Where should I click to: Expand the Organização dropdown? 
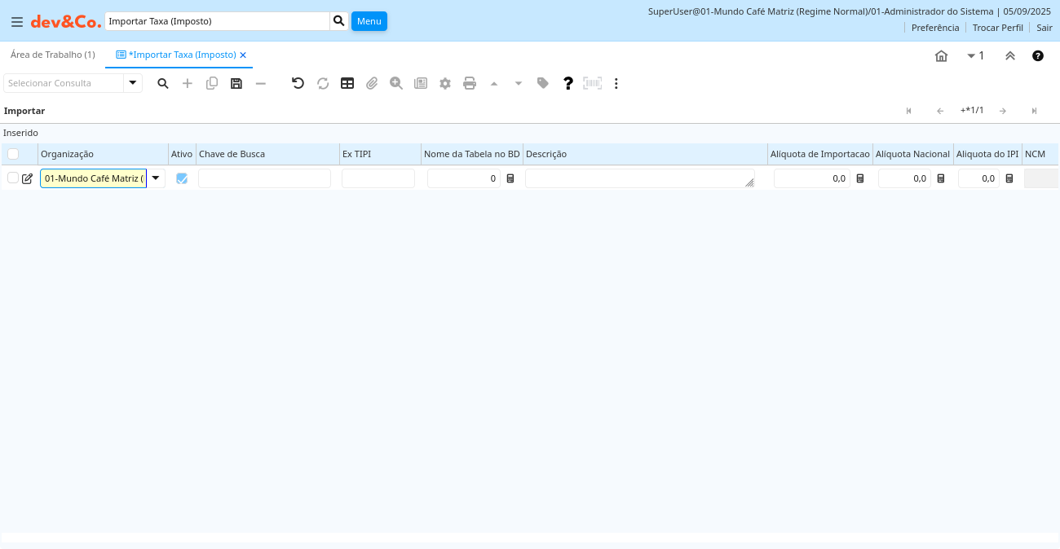(156, 178)
